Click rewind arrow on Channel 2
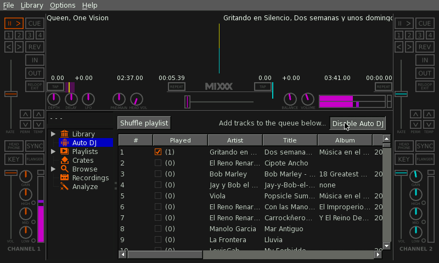Image resolution: width=439 pixels, height=263 pixels. (399, 47)
